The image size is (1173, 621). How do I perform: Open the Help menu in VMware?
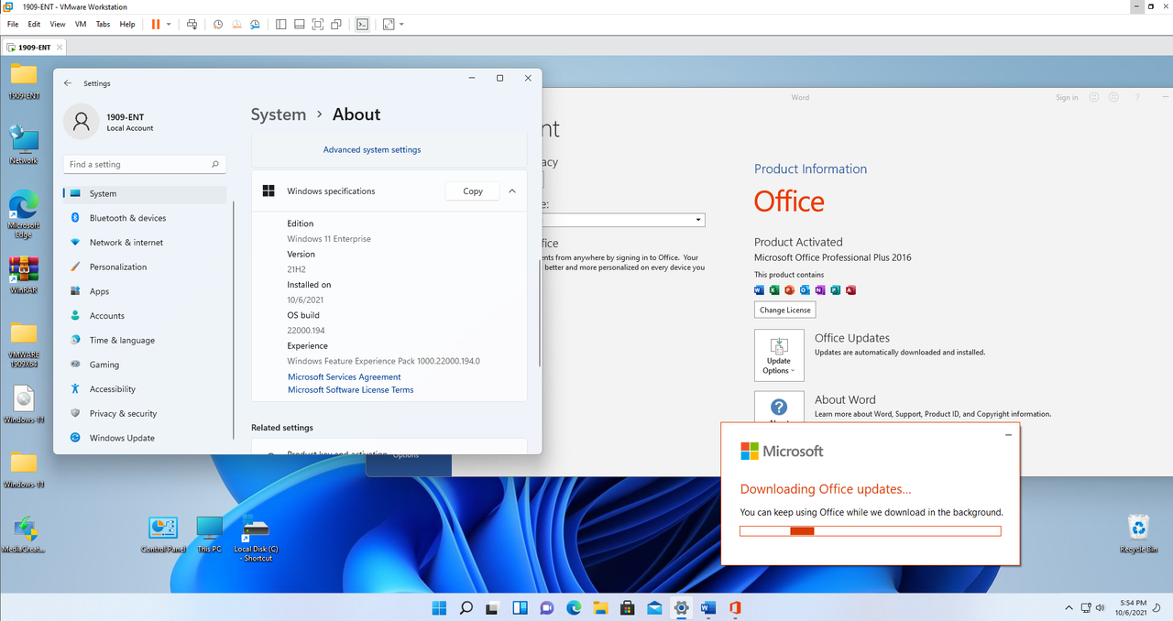point(127,24)
